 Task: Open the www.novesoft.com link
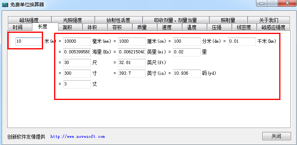point(77,136)
